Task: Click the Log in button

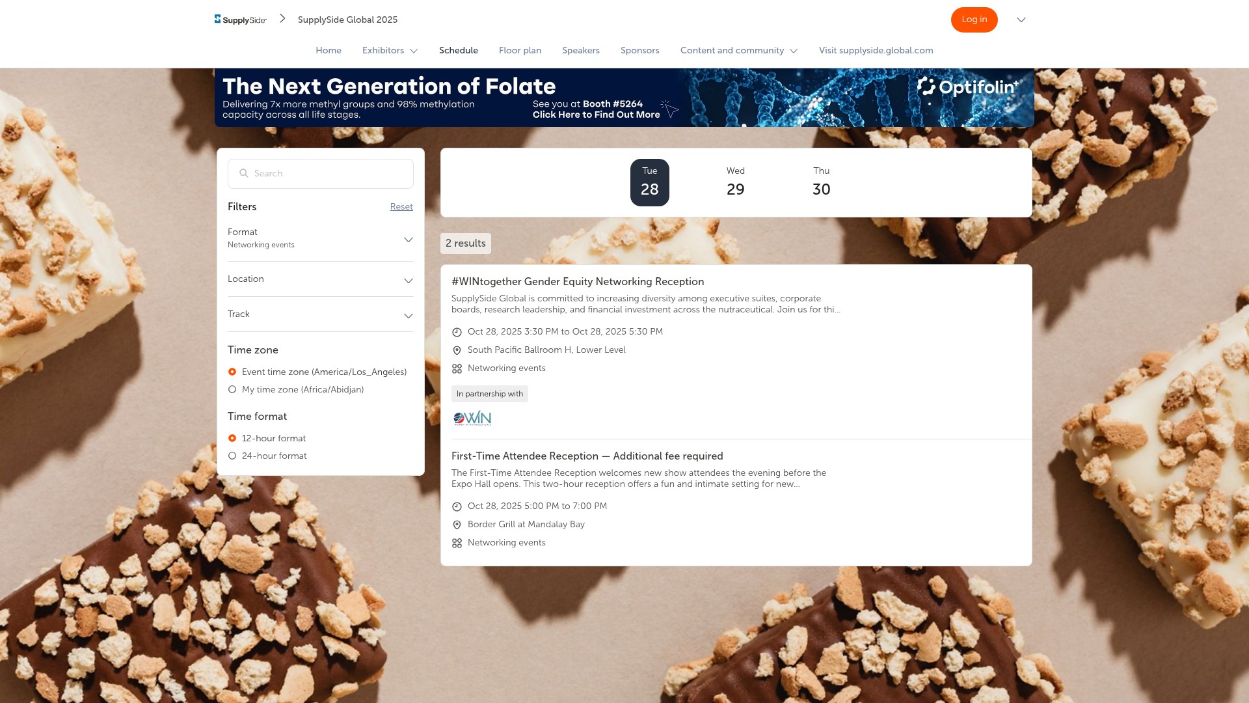Action: coord(974,20)
